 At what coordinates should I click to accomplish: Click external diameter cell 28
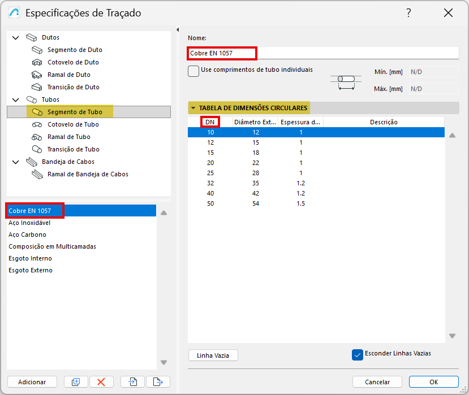pyautogui.click(x=256, y=173)
